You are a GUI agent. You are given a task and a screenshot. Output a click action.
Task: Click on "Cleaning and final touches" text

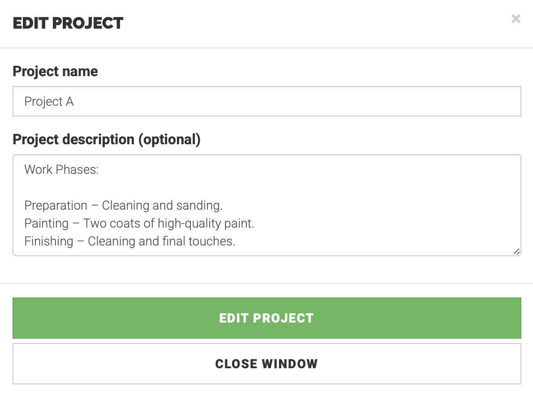161,241
